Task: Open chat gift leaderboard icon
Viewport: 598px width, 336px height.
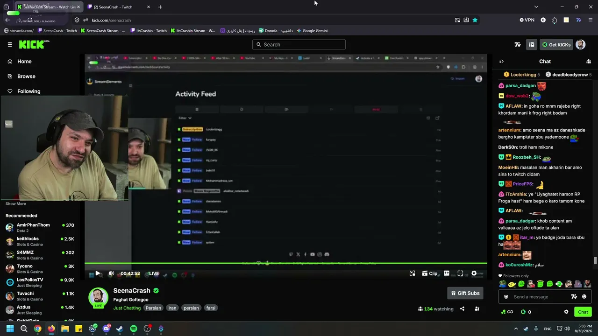Action: (589, 62)
